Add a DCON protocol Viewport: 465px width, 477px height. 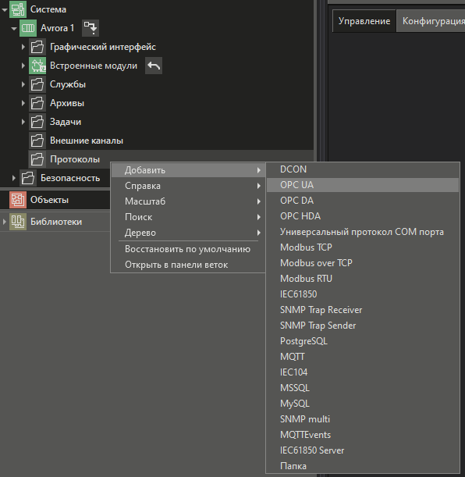(363, 169)
